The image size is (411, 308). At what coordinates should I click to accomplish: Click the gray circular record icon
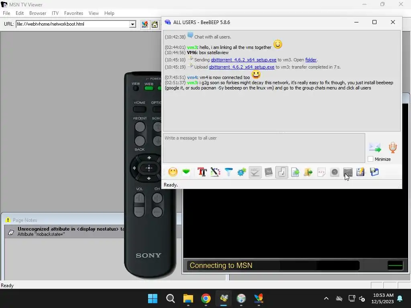[x=334, y=172]
